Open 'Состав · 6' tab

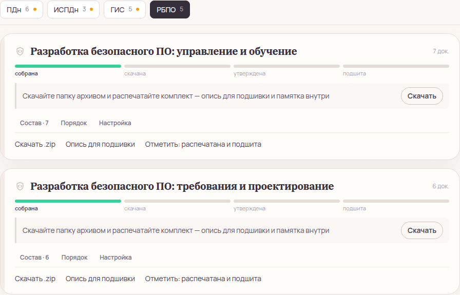(34, 258)
